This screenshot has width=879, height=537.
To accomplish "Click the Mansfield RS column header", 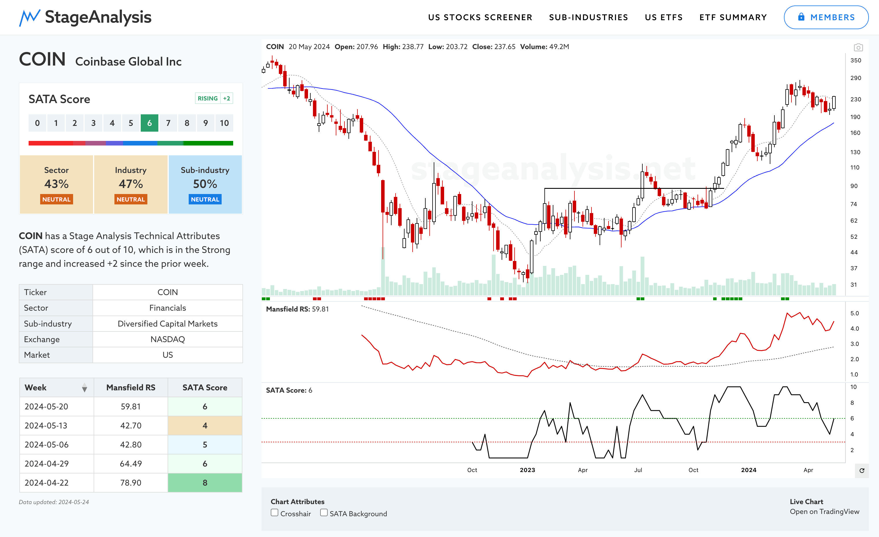I will pos(131,388).
